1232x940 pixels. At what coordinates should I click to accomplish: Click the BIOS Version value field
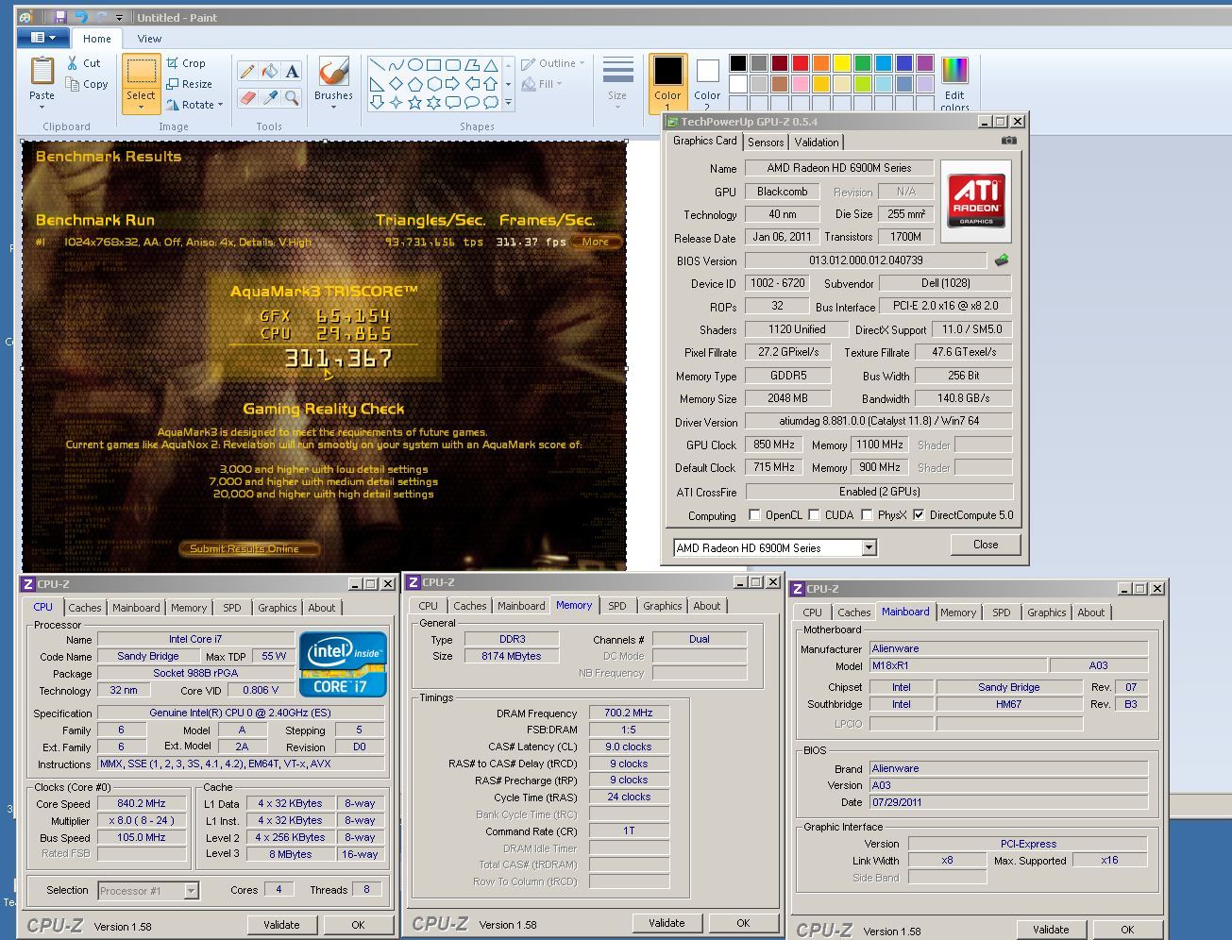[x=866, y=260]
